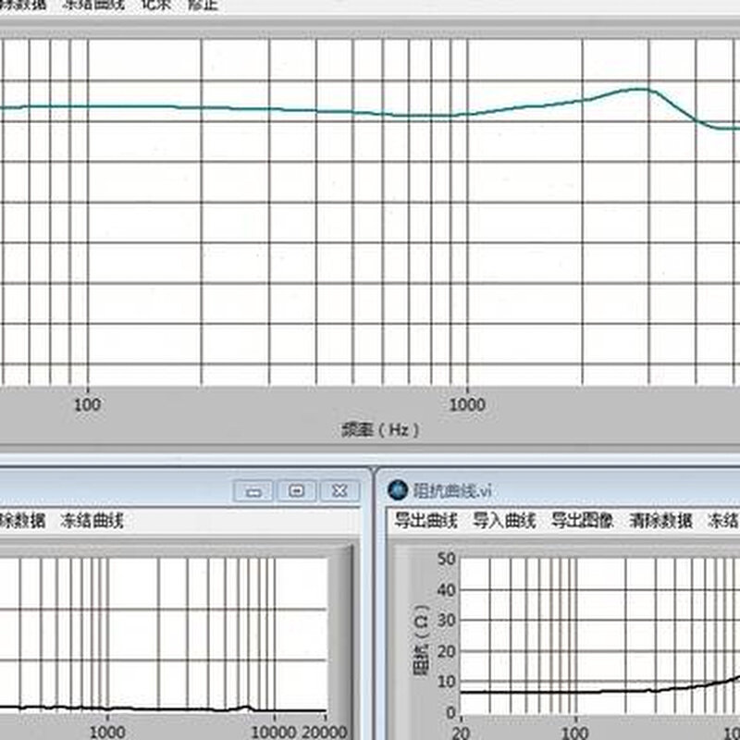Select the 50 maximum on impedance Y-axis
Image resolution: width=740 pixels, height=740 pixels.
tap(448, 558)
